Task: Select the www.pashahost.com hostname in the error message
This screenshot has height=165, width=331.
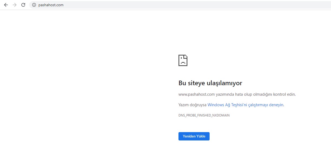Action: [x=197, y=94]
